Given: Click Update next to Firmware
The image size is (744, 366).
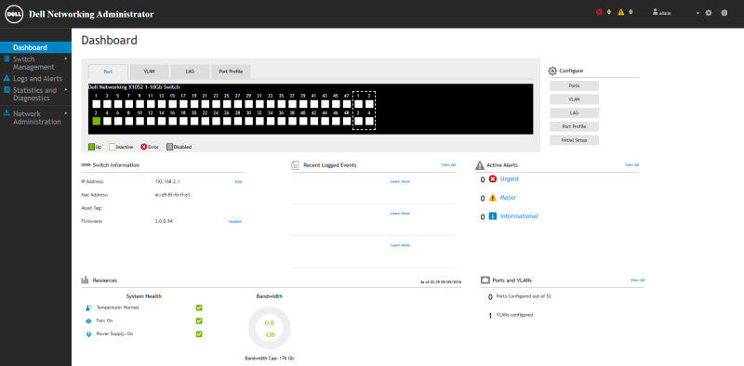Looking at the screenshot, I should (x=235, y=221).
